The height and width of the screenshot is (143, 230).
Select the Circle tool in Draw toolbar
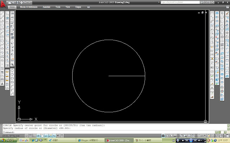[x=2, y=37]
